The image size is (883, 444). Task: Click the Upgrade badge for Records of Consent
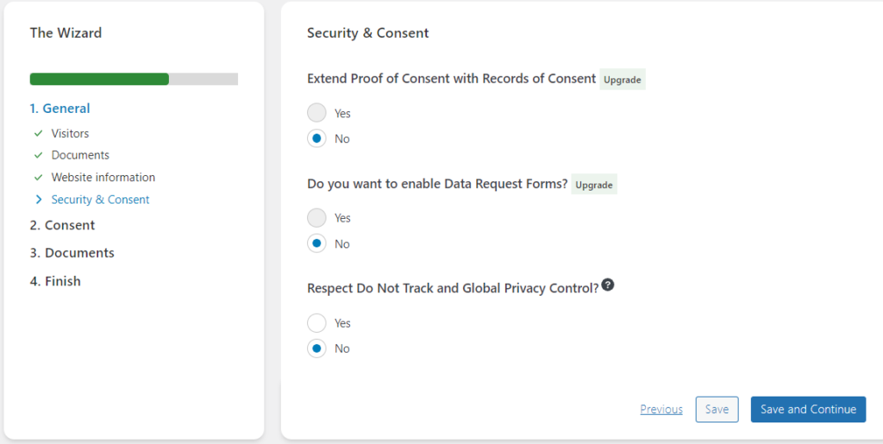click(x=622, y=79)
